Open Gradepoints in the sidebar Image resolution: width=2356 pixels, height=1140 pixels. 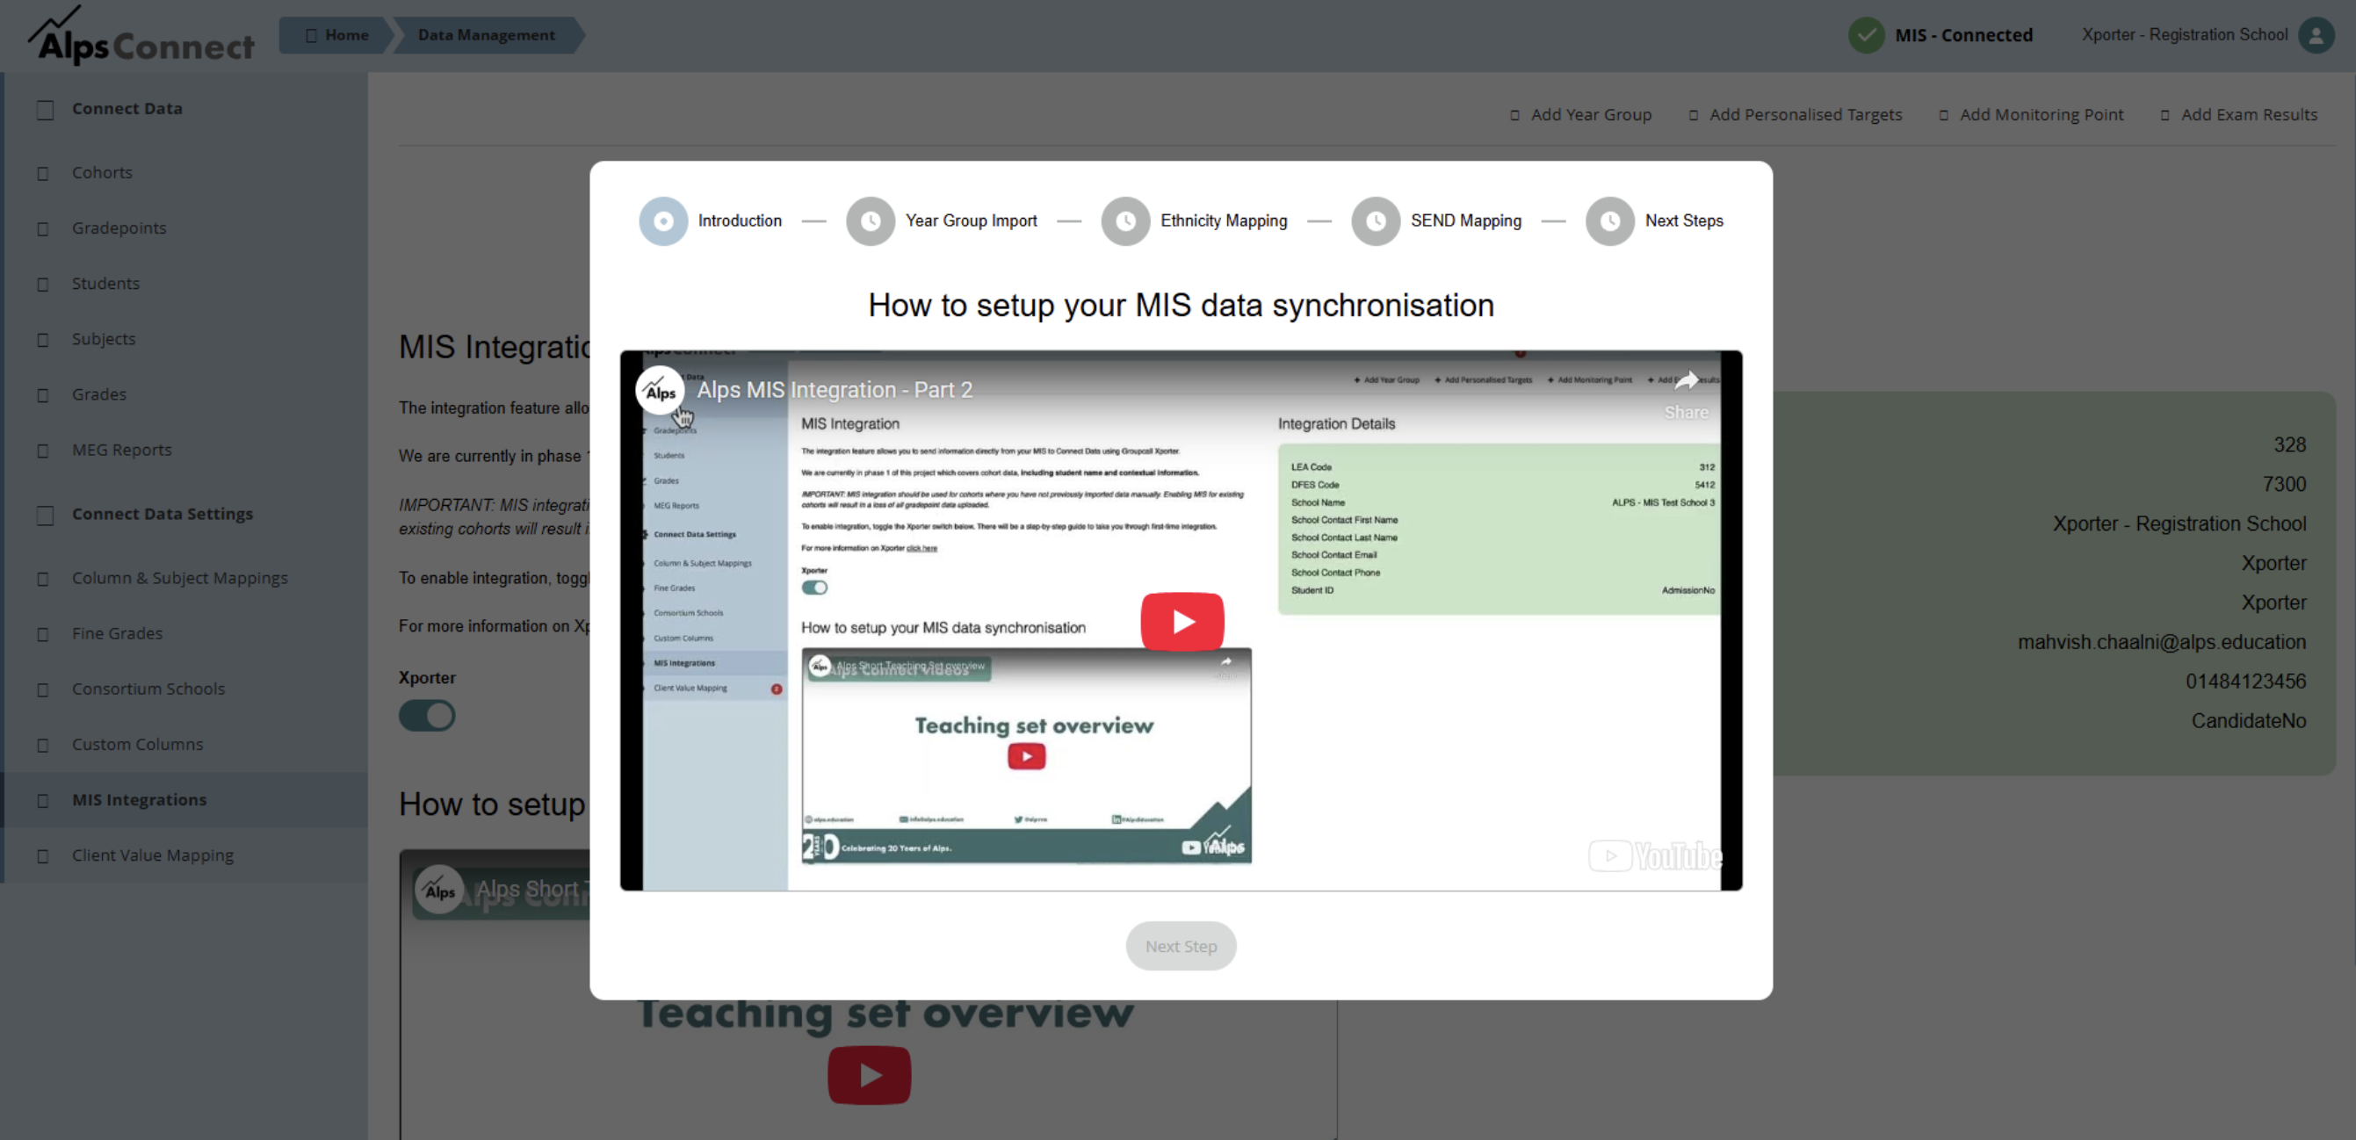(x=119, y=228)
